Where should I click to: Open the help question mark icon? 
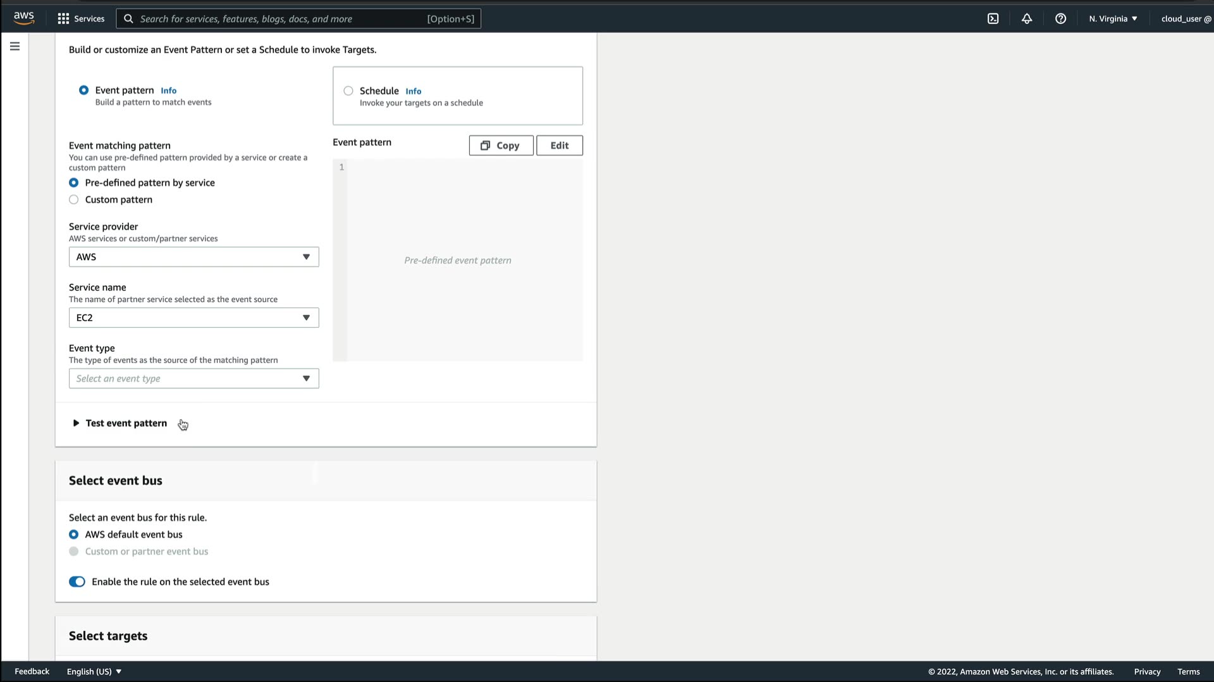[1060, 18]
